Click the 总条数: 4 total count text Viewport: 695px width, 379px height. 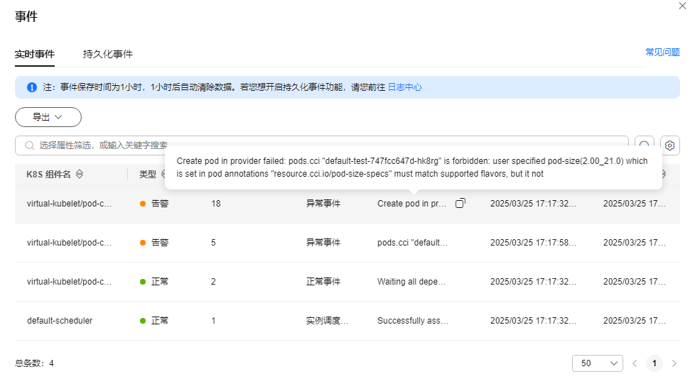coord(34,363)
